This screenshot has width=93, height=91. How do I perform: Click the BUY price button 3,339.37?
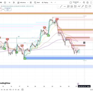coord(8,9)
